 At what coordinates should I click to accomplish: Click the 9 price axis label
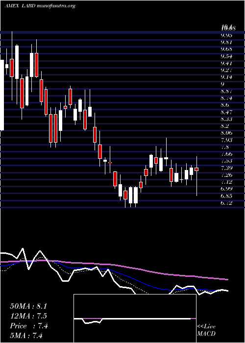point(222,84)
